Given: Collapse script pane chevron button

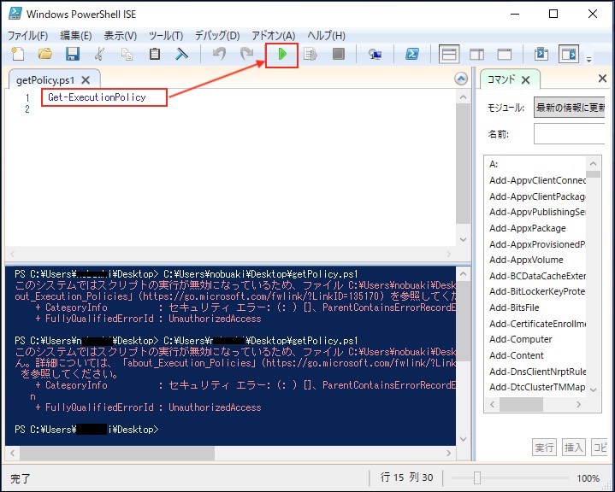Looking at the screenshot, I should (x=461, y=79).
